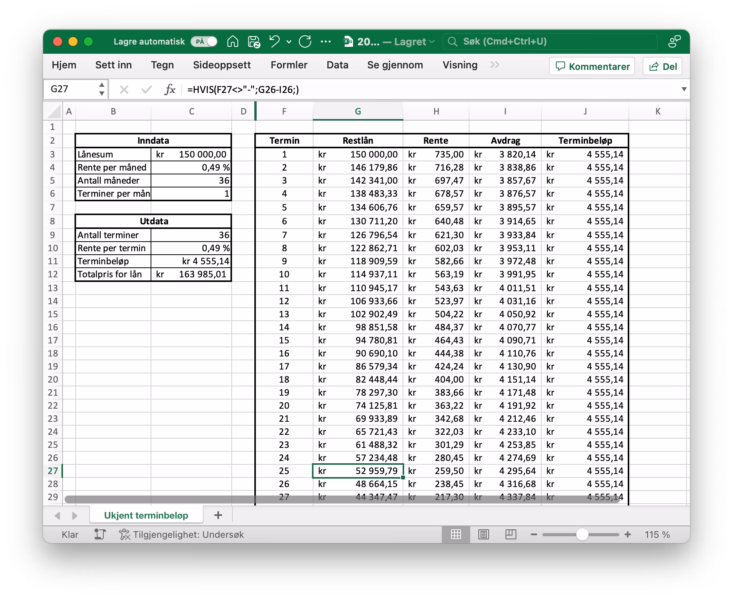This screenshot has width=733, height=600.
Task: Select row 27 header
Action: (53, 471)
